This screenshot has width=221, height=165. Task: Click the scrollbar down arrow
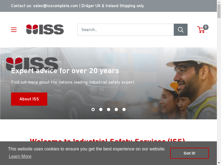(219, 163)
